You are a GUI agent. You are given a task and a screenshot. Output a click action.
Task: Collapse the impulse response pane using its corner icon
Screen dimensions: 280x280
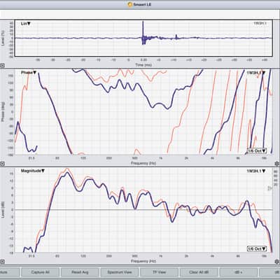point(2,66)
